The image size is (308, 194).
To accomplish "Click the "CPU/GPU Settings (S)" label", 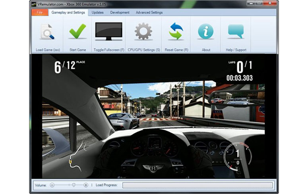I will 144,50.
